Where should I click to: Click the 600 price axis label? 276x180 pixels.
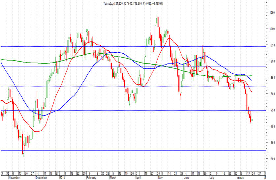(x=272, y=159)
